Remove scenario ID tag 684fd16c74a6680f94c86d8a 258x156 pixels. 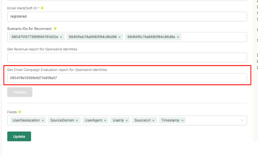[178, 37]
